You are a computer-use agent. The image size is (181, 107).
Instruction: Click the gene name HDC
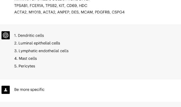click(83, 6)
